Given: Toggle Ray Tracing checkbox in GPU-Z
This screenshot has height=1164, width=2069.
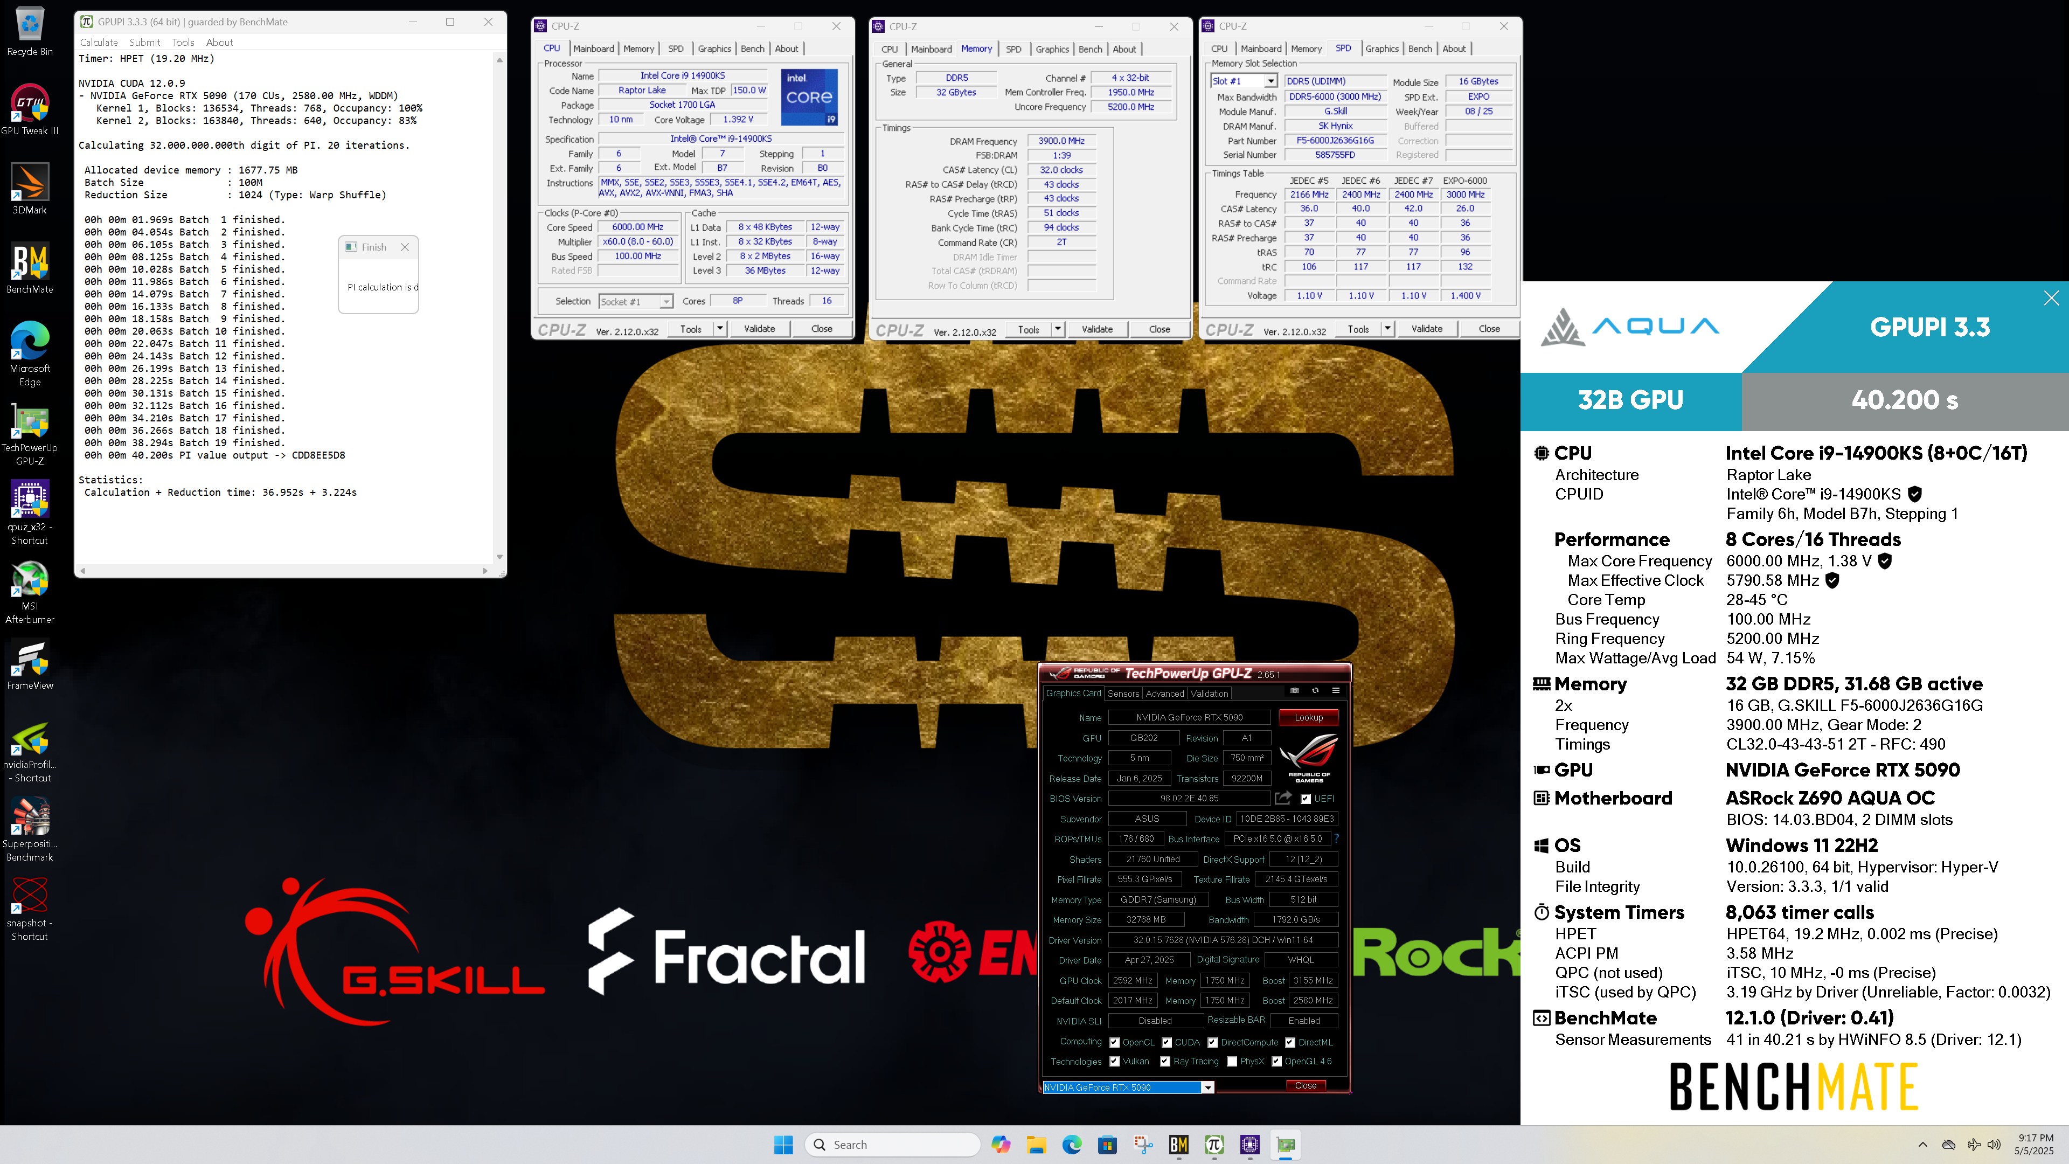Looking at the screenshot, I should (x=1164, y=1061).
